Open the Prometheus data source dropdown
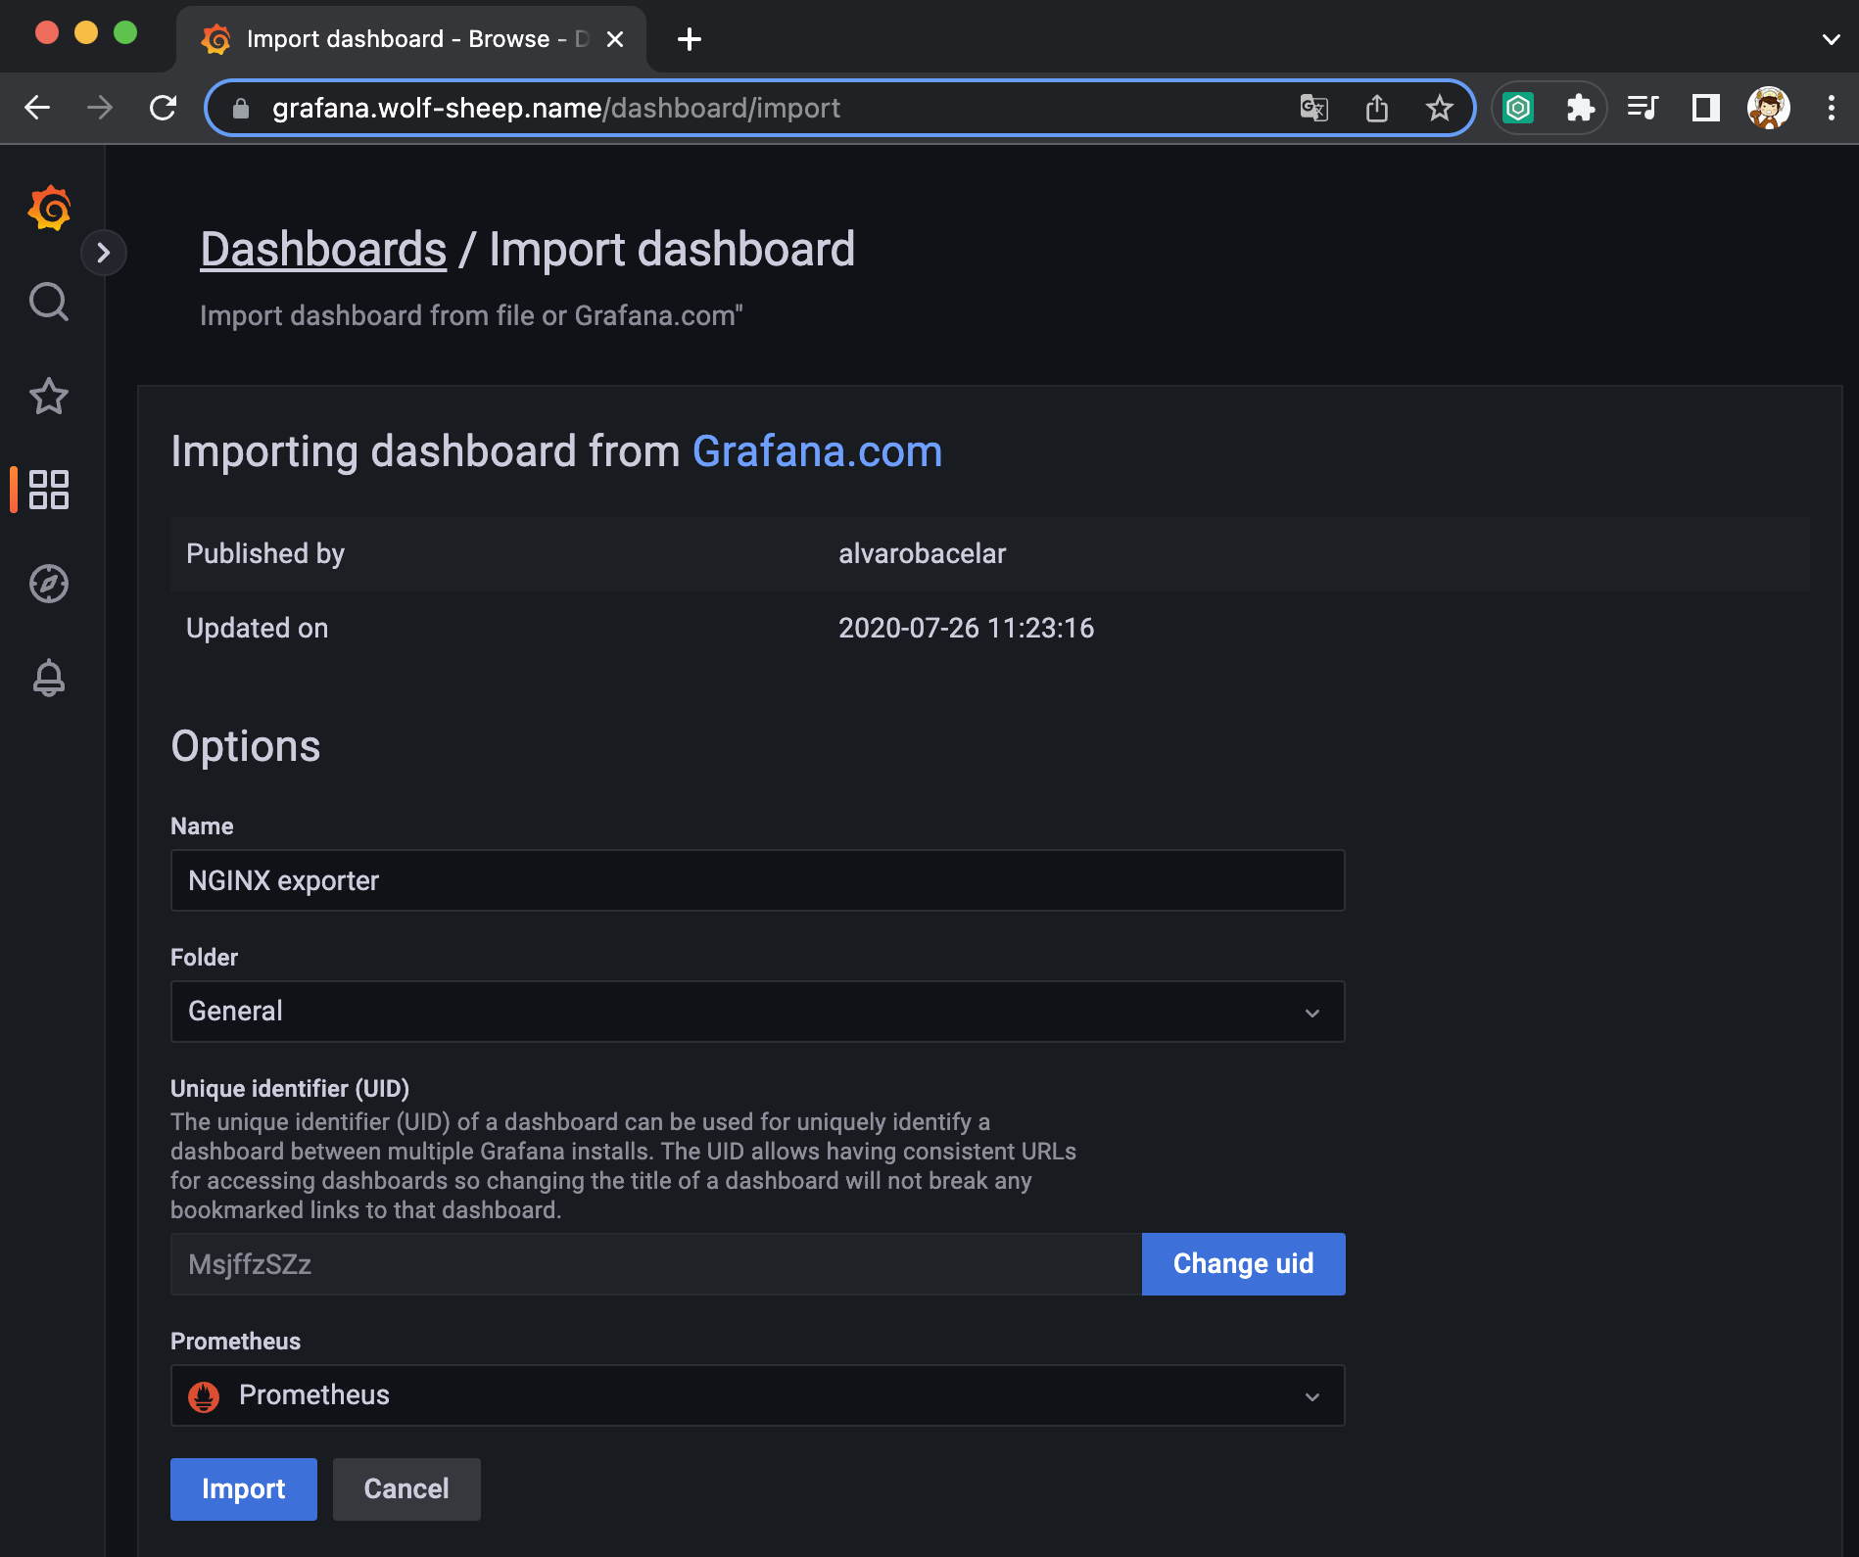This screenshot has width=1859, height=1557. [x=757, y=1395]
